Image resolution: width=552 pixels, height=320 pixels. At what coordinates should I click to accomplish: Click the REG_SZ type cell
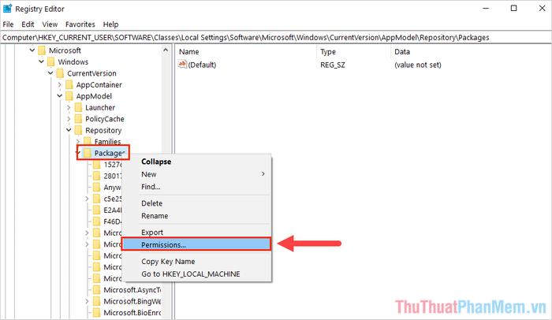point(333,65)
